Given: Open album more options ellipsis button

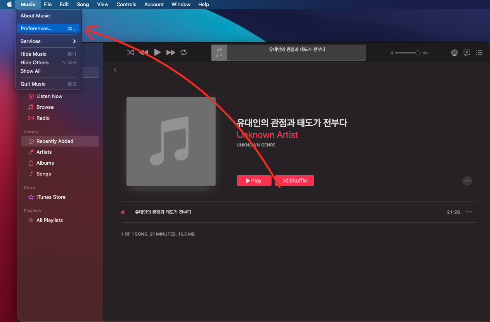Looking at the screenshot, I should point(467,181).
